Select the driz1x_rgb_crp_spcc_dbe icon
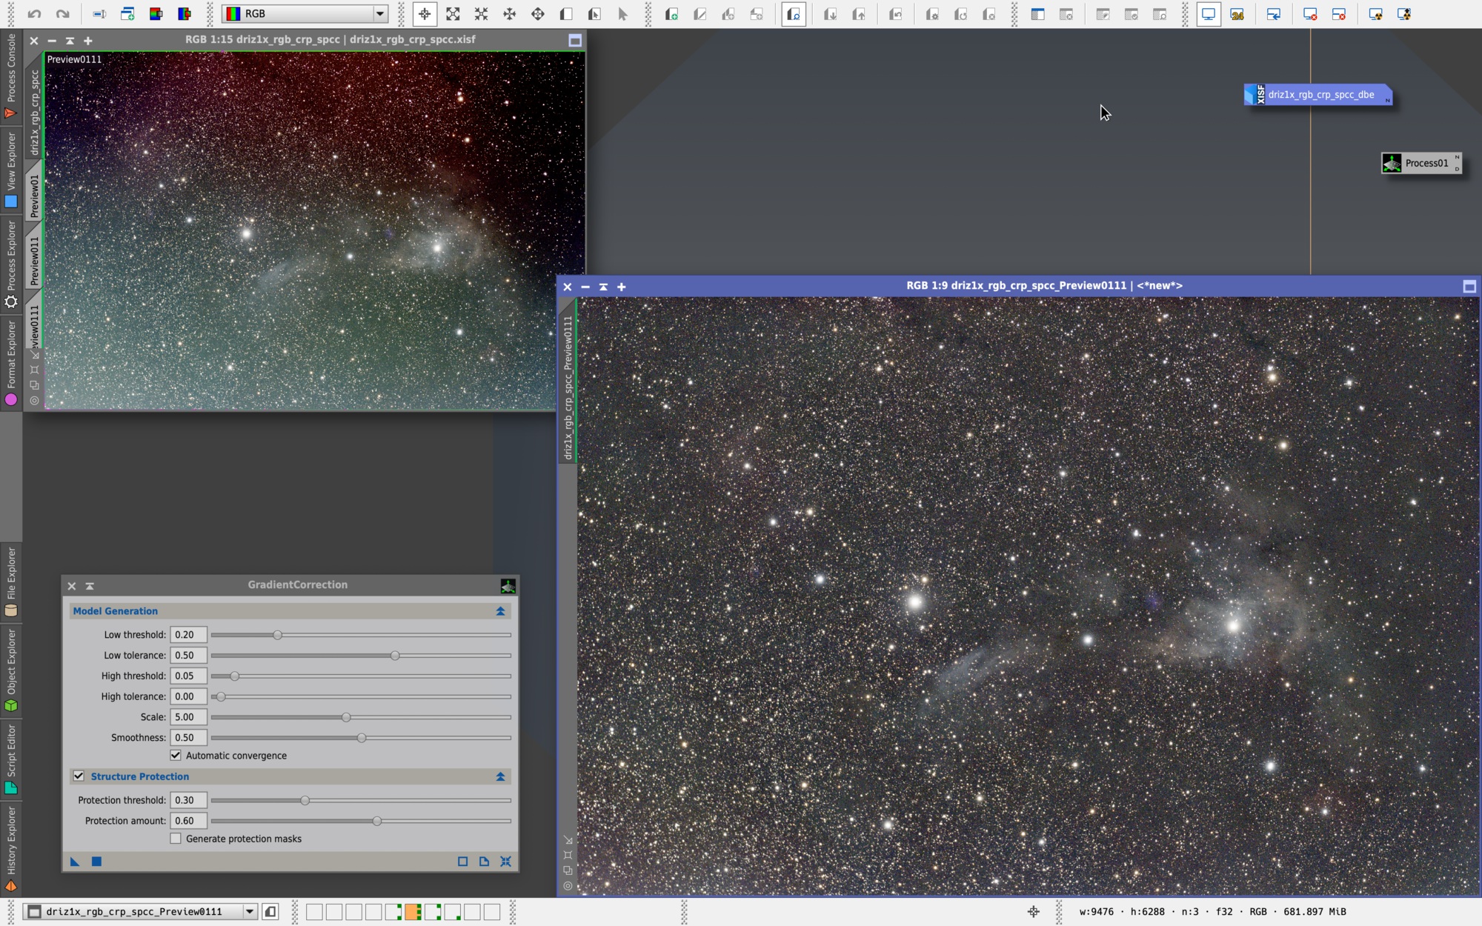Viewport: 1482px width, 926px height. click(x=1317, y=95)
